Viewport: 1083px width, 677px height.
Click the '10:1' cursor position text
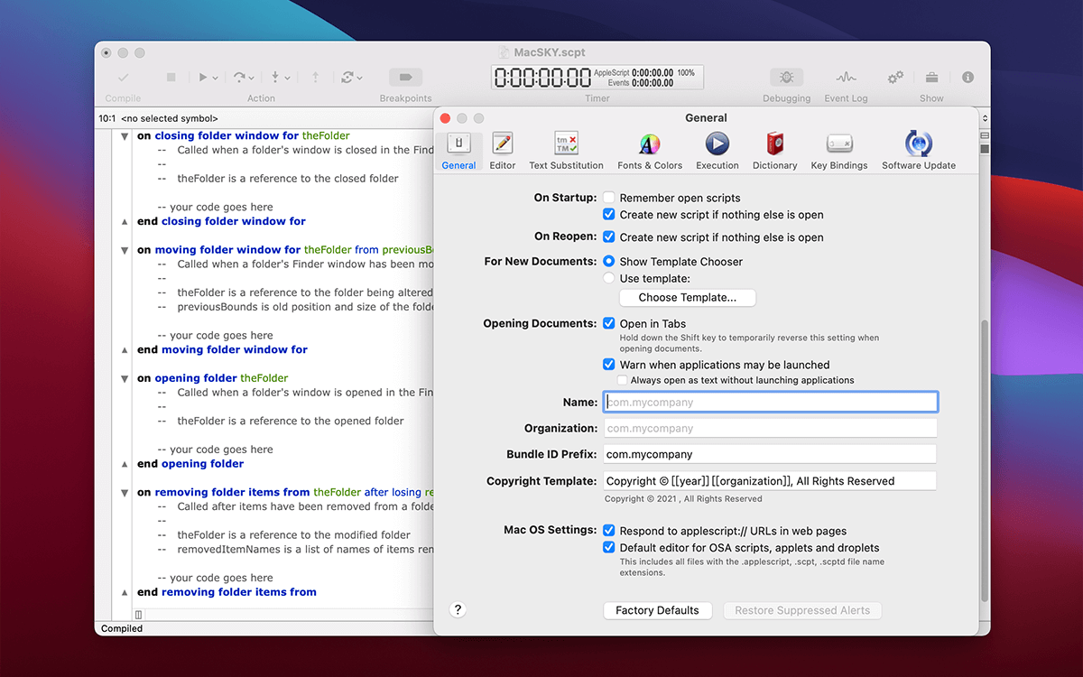pyautogui.click(x=107, y=118)
